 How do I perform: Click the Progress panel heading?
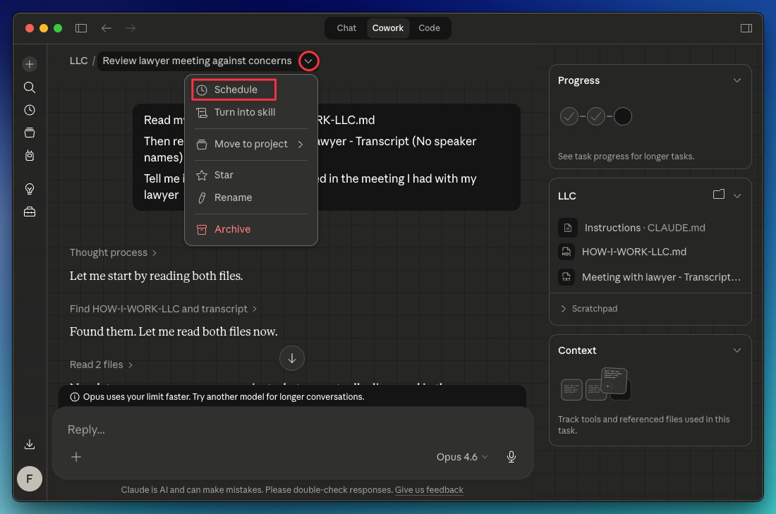tap(578, 80)
